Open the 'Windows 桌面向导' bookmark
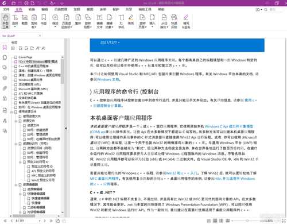This screenshot has width=287, height=224. 30,80
